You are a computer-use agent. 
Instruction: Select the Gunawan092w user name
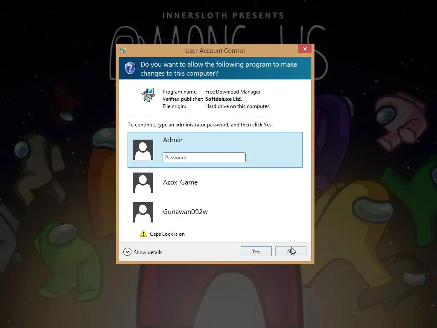185,212
